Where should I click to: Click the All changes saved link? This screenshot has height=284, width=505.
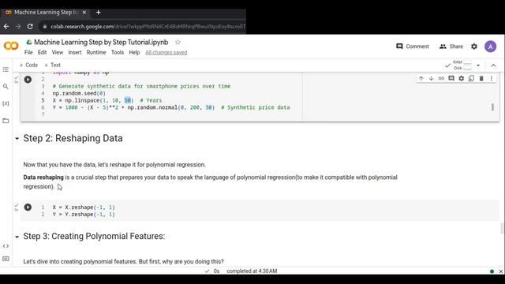pyautogui.click(x=166, y=53)
